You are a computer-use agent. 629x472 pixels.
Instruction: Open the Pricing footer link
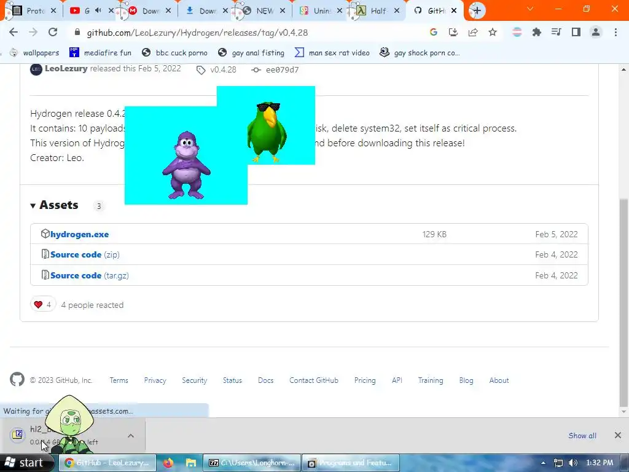[365, 380]
